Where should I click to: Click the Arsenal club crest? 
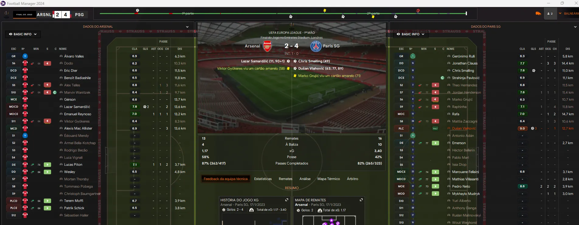[x=267, y=46]
